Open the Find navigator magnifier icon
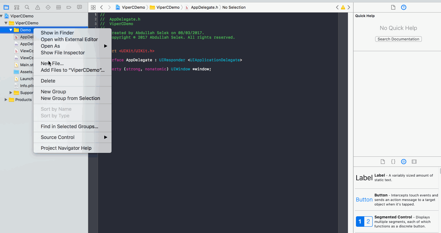The image size is (441, 233). [x=27, y=7]
